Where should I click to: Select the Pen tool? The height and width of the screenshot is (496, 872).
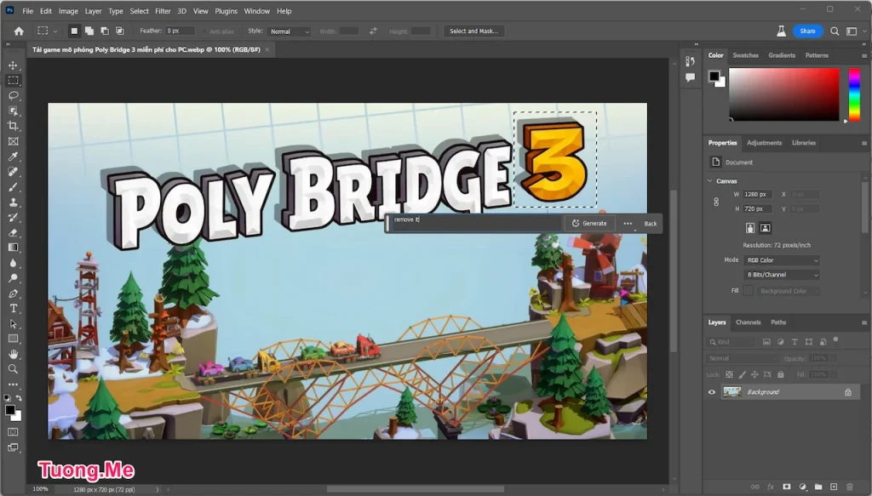click(14, 294)
